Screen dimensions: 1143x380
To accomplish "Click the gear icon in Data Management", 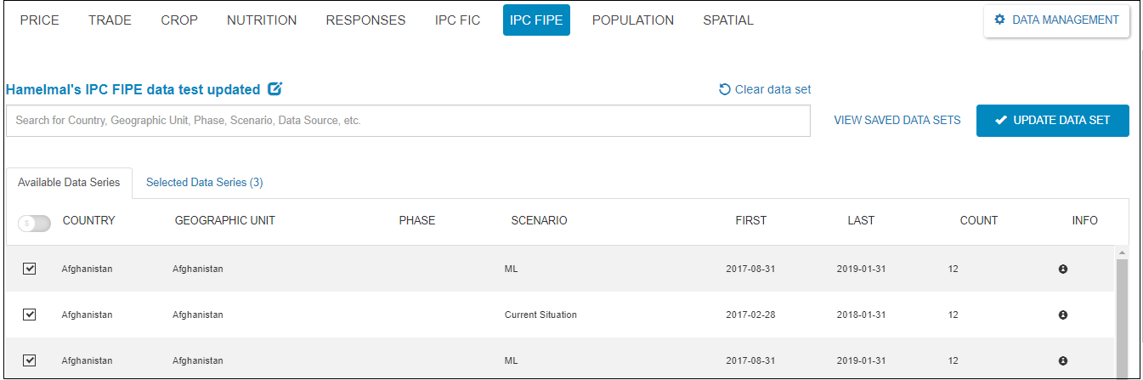I will pyautogui.click(x=999, y=20).
